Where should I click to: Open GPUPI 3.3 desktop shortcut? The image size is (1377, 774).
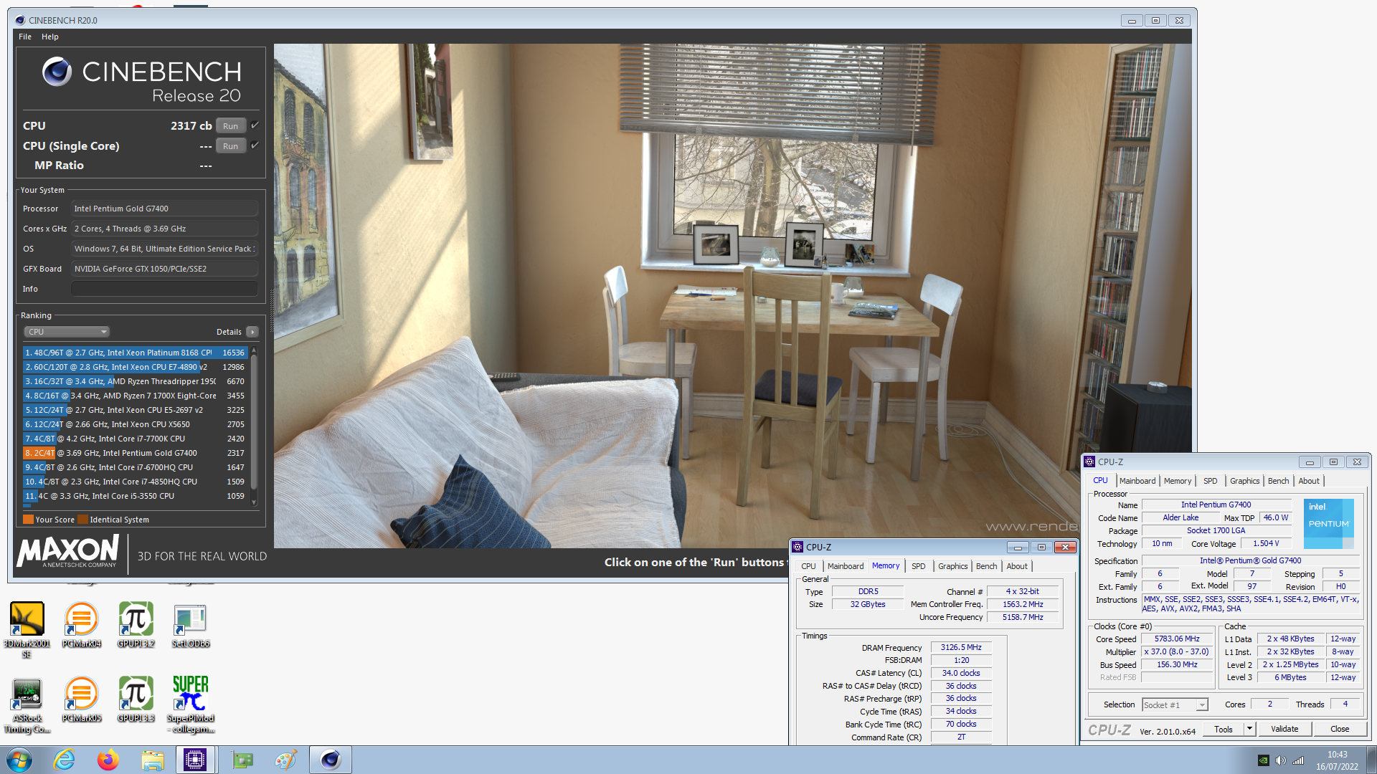[x=136, y=699]
